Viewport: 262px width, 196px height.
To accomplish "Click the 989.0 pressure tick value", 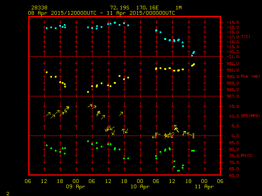I will (233, 83).
